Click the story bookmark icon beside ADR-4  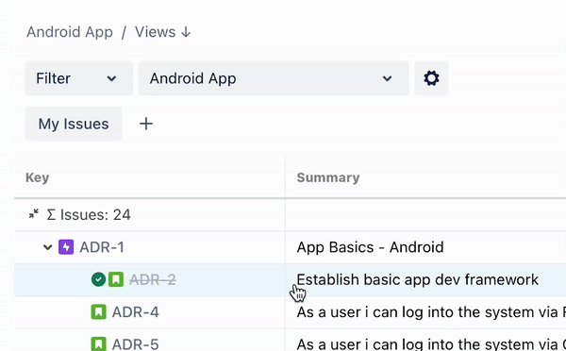coord(98,312)
